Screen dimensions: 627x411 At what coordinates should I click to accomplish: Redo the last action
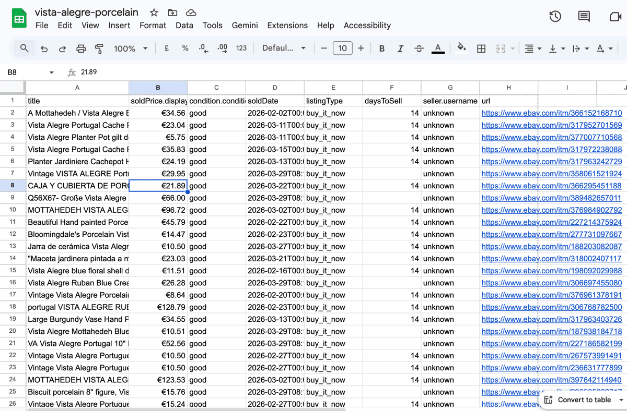(x=62, y=49)
